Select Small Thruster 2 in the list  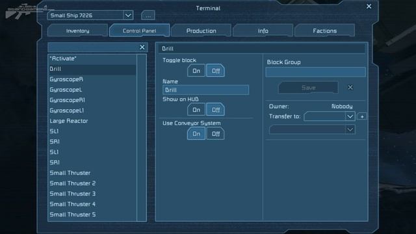click(92, 183)
